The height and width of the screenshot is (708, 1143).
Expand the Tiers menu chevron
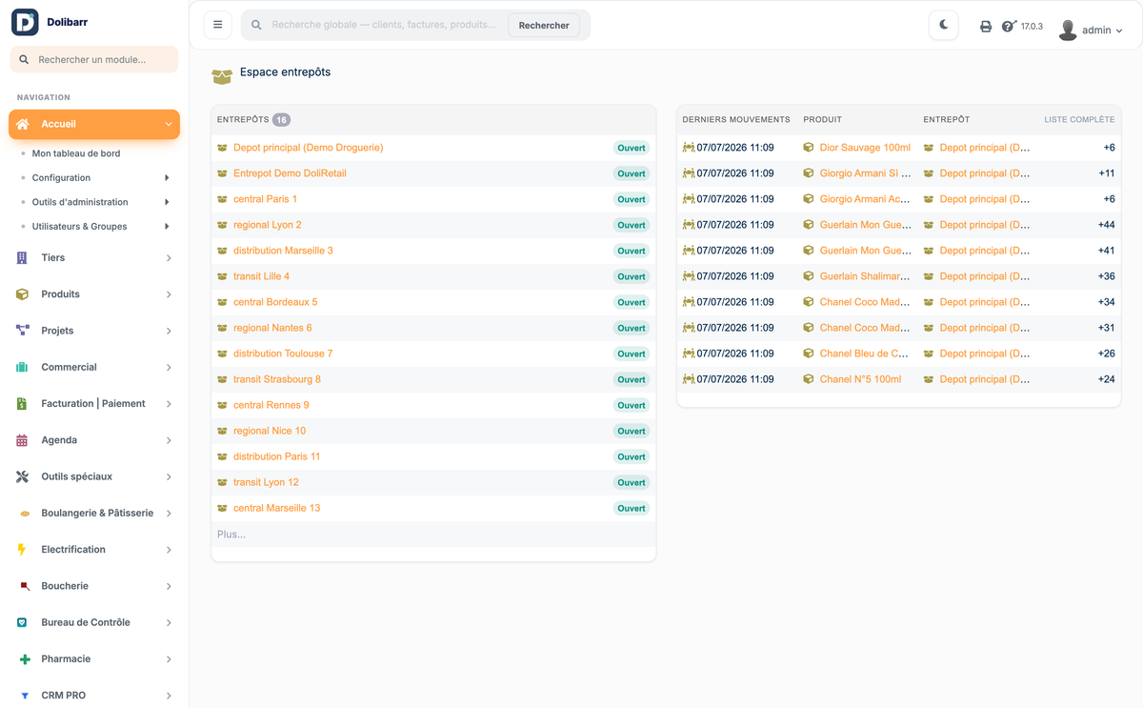pyautogui.click(x=169, y=258)
